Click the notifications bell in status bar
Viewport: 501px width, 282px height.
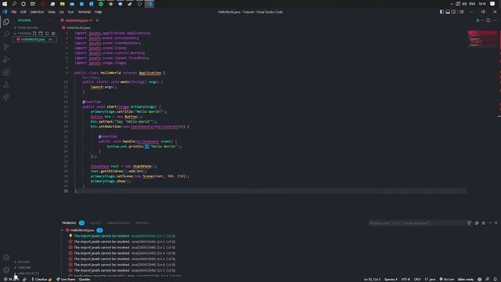496,280
